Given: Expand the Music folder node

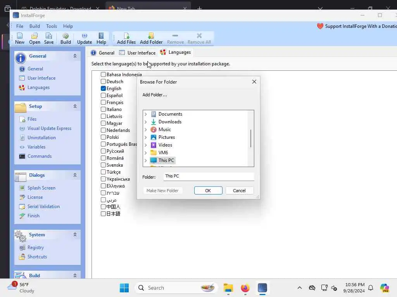Looking at the screenshot, I should (146, 130).
